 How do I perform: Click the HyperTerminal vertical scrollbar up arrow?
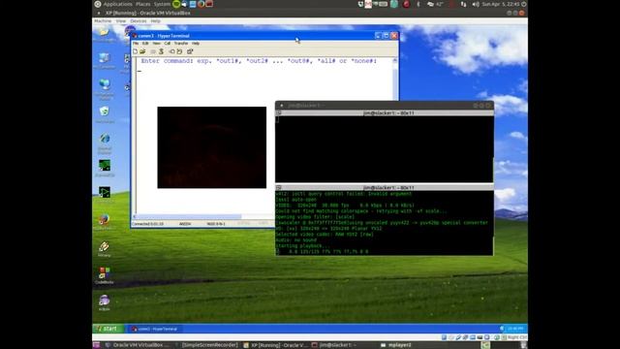point(394,60)
